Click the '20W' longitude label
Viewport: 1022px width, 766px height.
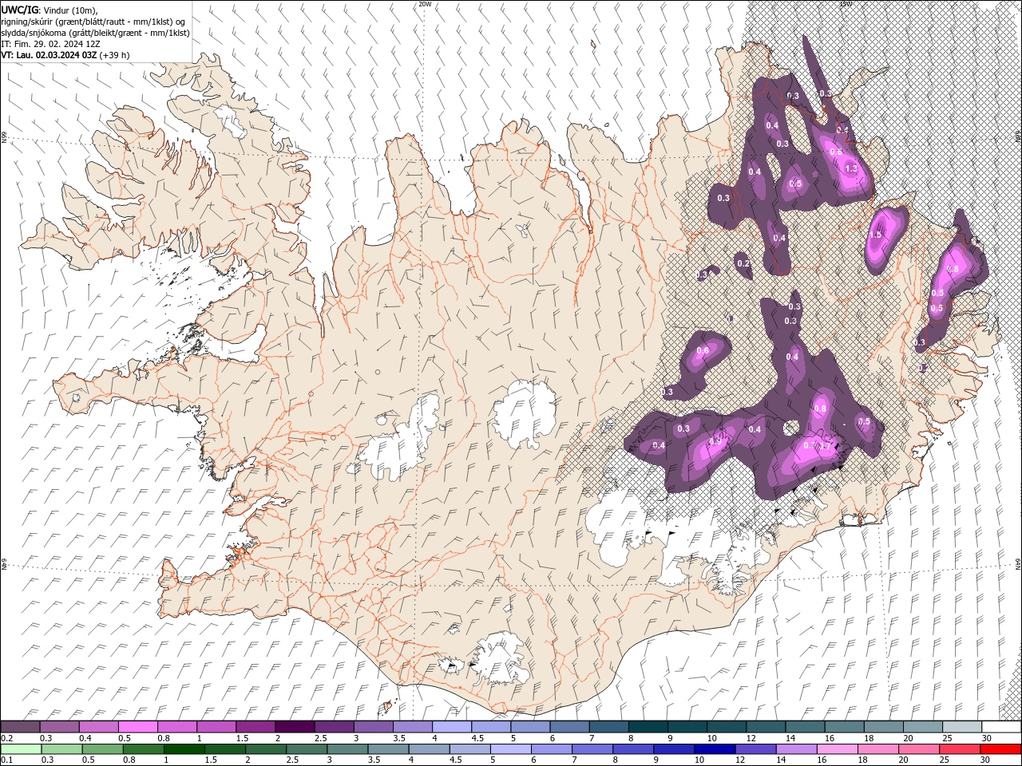425,4
